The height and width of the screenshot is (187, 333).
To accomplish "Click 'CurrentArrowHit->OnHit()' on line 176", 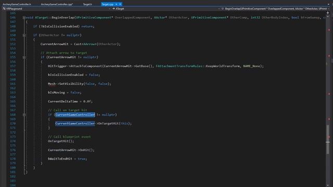I will (x=70, y=150).
